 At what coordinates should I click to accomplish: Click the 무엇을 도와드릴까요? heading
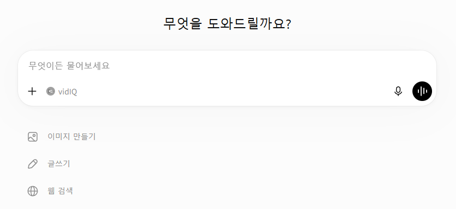click(x=227, y=24)
